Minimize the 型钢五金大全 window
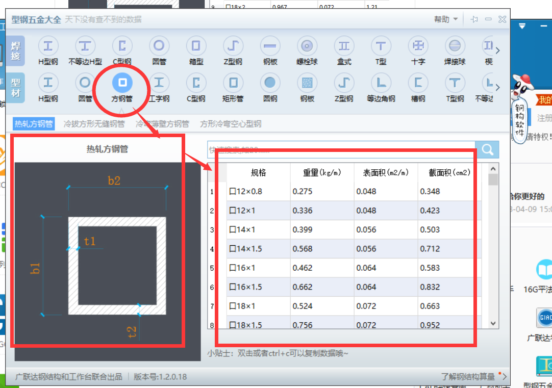 (488, 19)
